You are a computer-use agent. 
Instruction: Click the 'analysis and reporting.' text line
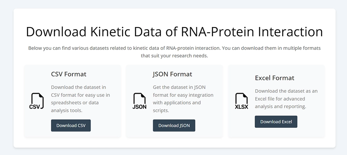coord(280,106)
